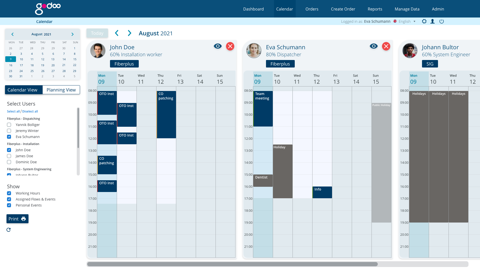Click Eva Schumann's profile photo
Viewport: 480px width, 270px height.
(x=254, y=50)
